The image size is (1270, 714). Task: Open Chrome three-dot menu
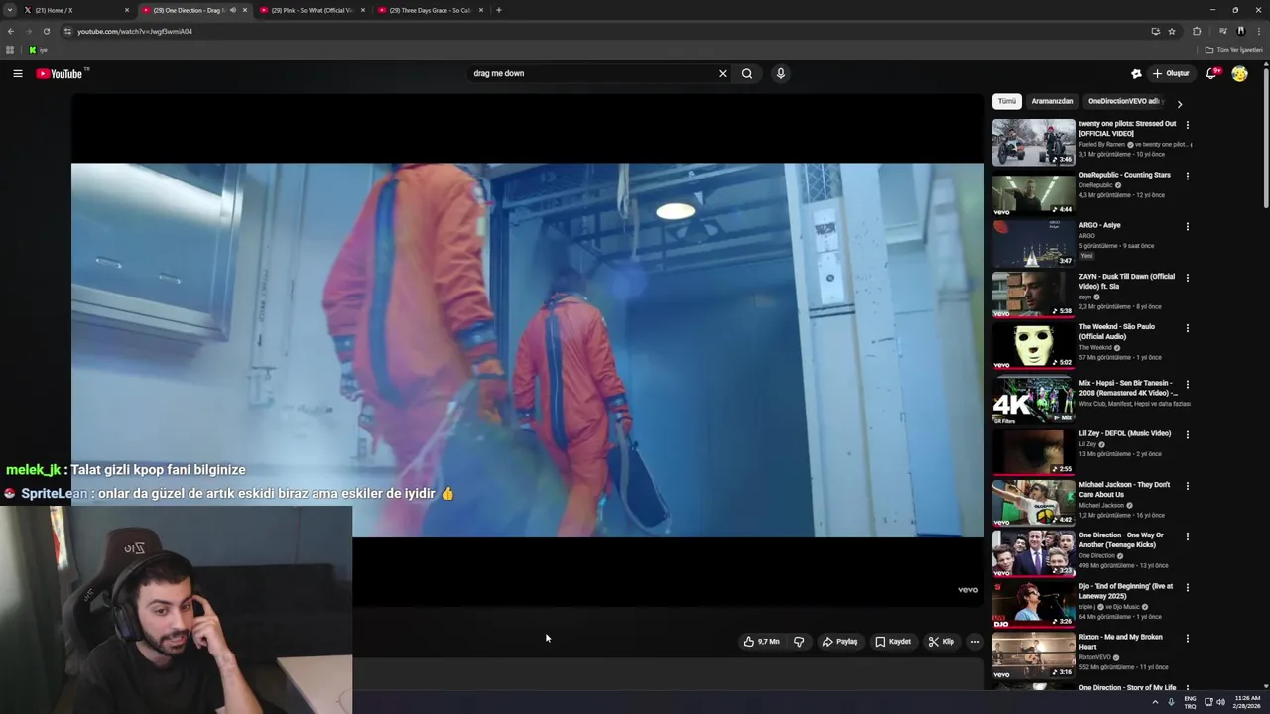(1259, 31)
